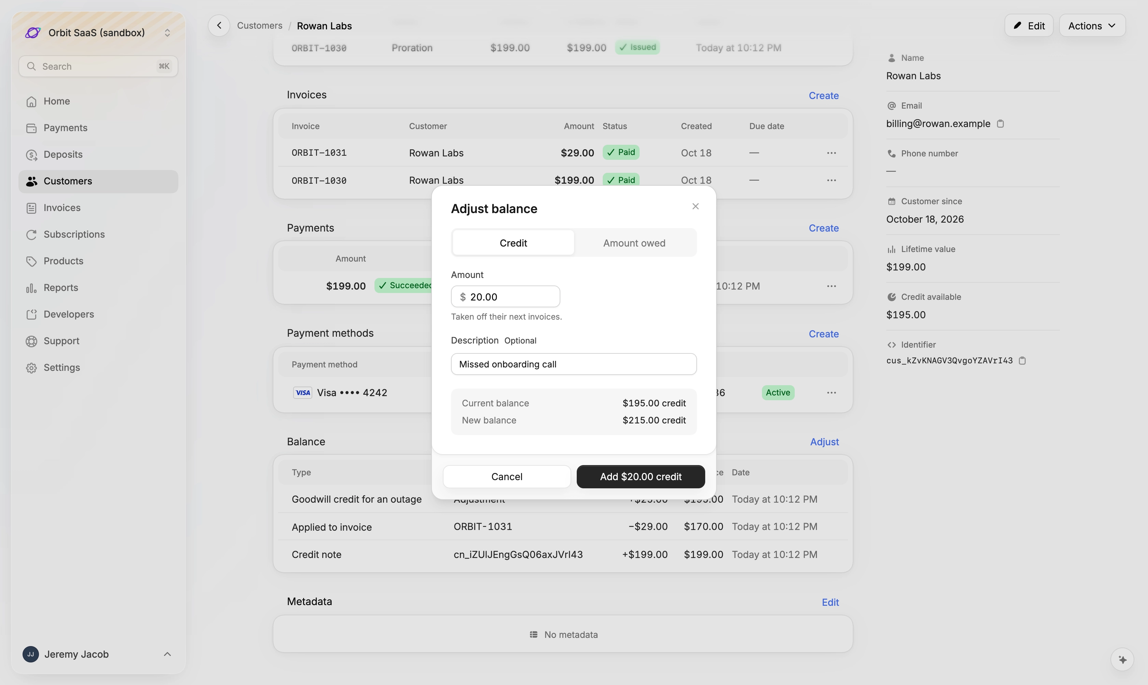Open Subscriptions in the sidebar
Image resolution: width=1148 pixels, height=685 pixels.
(98, 235)
